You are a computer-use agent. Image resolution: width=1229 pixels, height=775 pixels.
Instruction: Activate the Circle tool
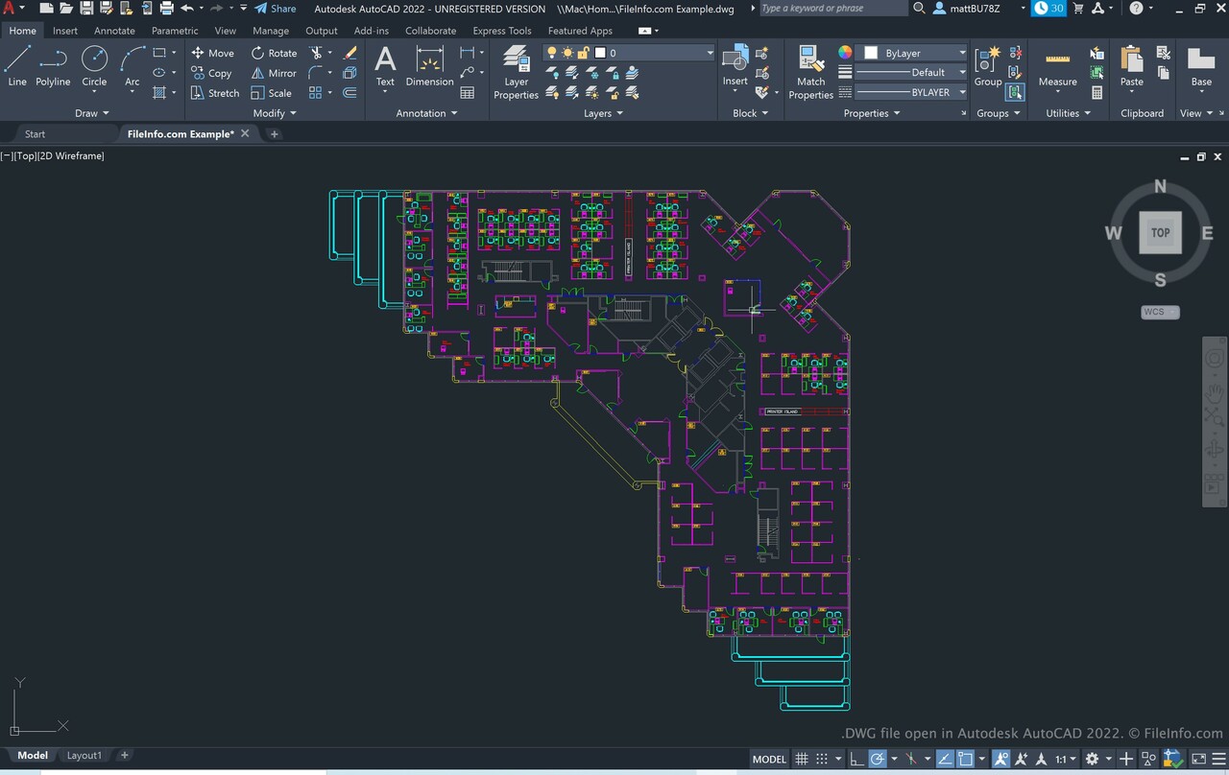click(94, 66)
